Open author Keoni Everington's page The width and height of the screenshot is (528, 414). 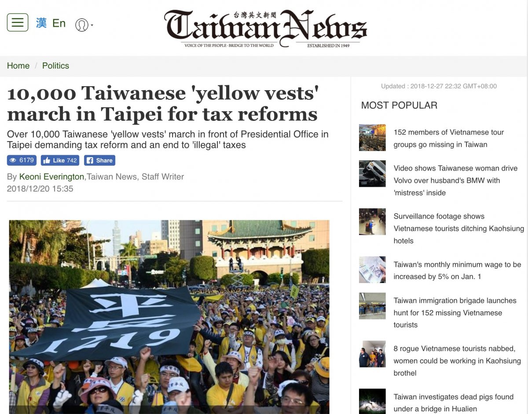pyautogui.click(x=51, y=177)
